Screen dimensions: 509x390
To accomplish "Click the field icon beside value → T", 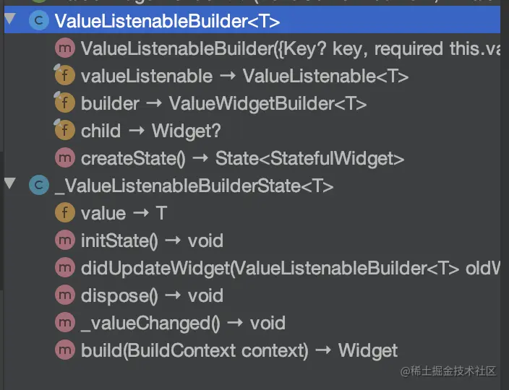I will (x=64, y=213).
